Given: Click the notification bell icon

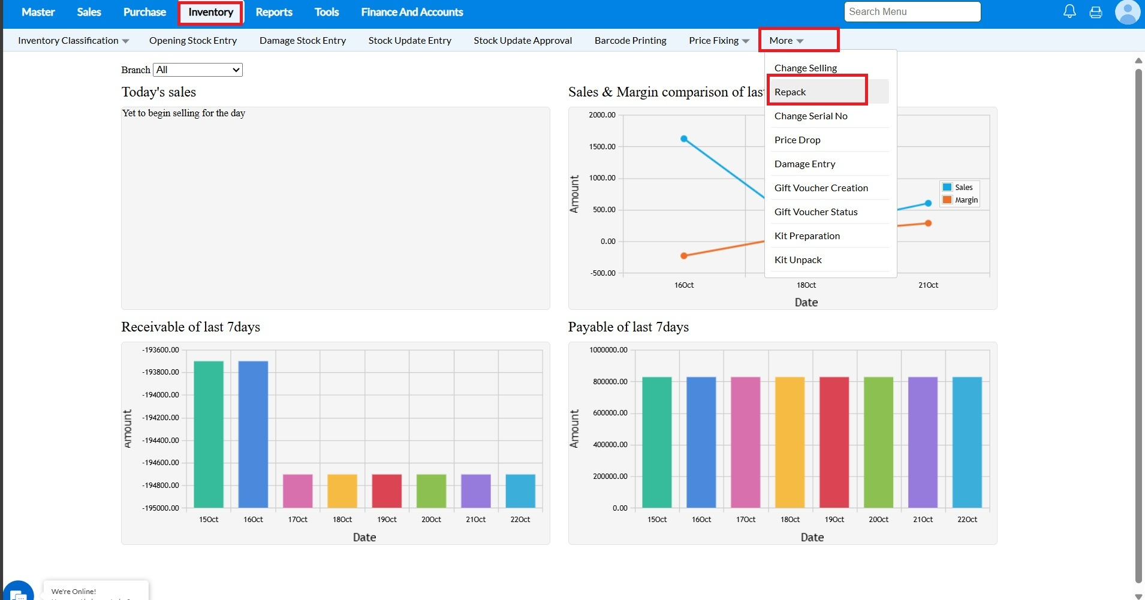Looking at the screenshot, I should (x=1069, y=11).
